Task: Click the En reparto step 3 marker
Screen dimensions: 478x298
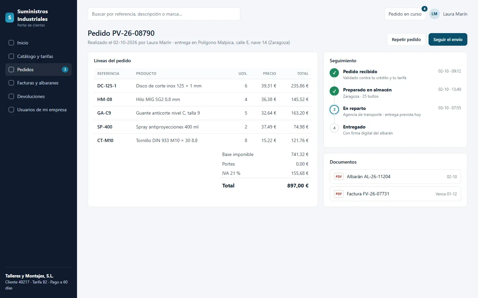Action: 334,109
